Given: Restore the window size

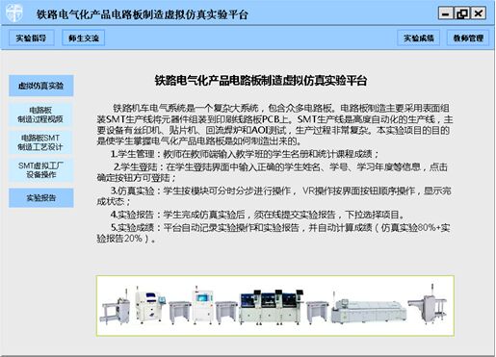Looking at the screenshot, I should (x=462, y=13).
